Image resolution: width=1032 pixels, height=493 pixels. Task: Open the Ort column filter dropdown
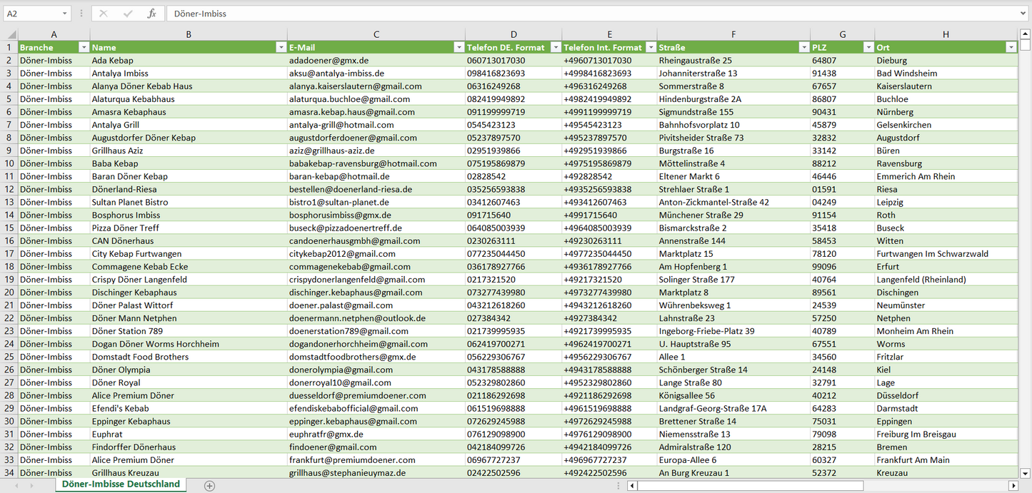(x=1011, y=48)
